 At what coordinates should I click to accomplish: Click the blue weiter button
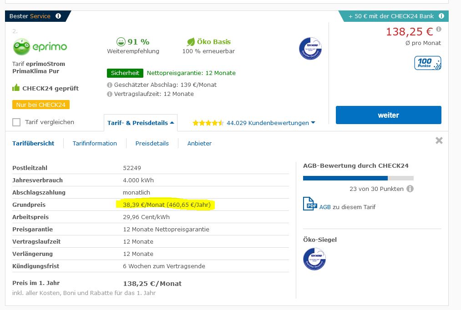coord(388,115)
